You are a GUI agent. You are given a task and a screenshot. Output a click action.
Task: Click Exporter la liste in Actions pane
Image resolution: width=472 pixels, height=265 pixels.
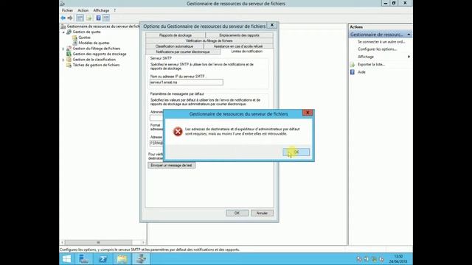[371, 64]
